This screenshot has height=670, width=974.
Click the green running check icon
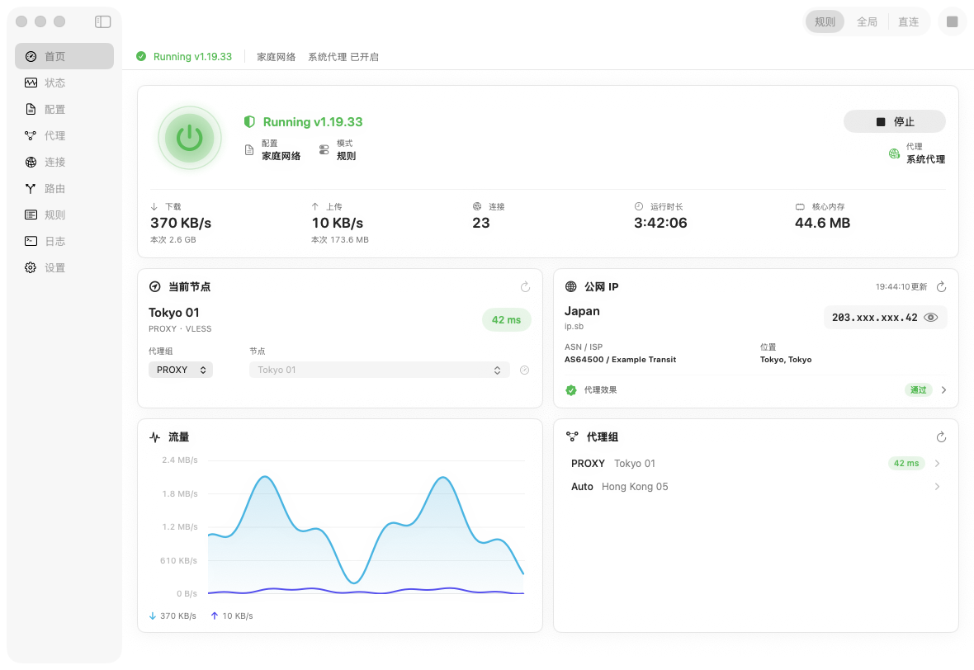pos(141,56)
